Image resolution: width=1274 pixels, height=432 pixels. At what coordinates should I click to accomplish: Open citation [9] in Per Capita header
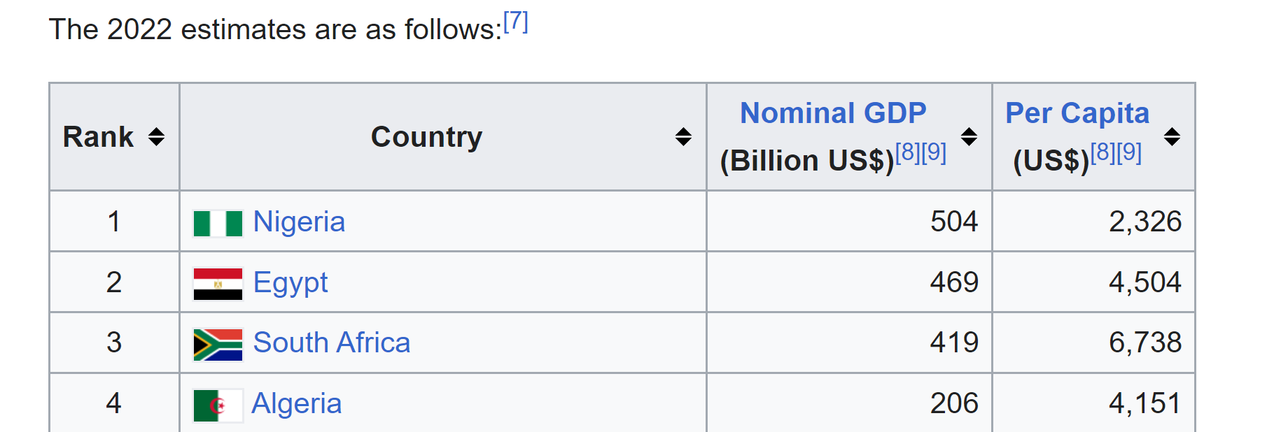coord(1129,152)
